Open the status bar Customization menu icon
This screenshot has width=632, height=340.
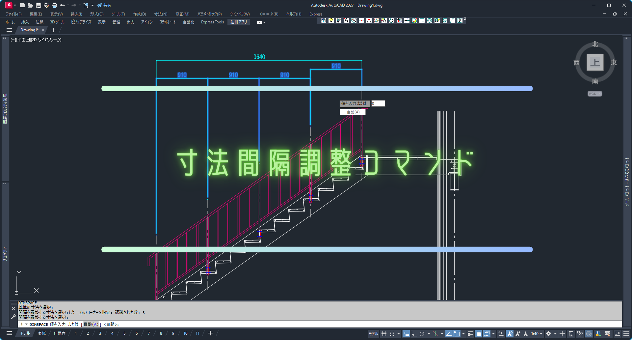pos(626,334)
